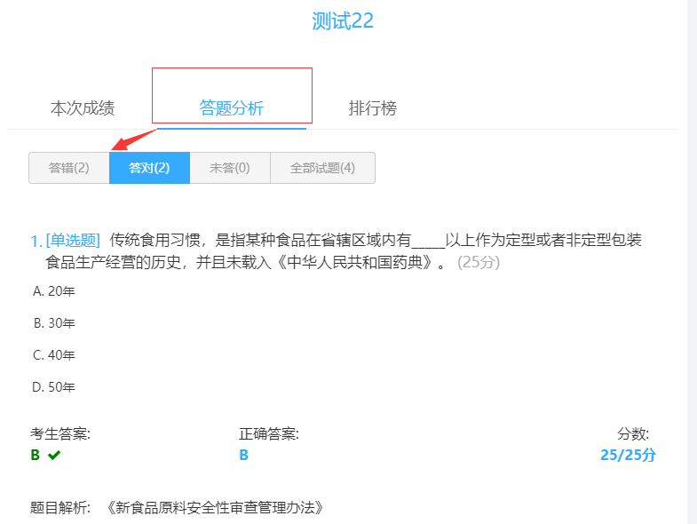Screen dimensions: 697x524
Task: Show all questions via 全部试题(4)
Action: [321, 168]
